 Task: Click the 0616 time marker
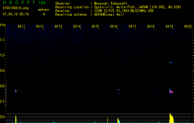pos(114,26)
